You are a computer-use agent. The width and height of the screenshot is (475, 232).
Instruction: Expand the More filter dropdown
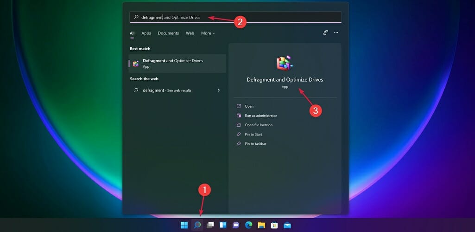(208, 33)
